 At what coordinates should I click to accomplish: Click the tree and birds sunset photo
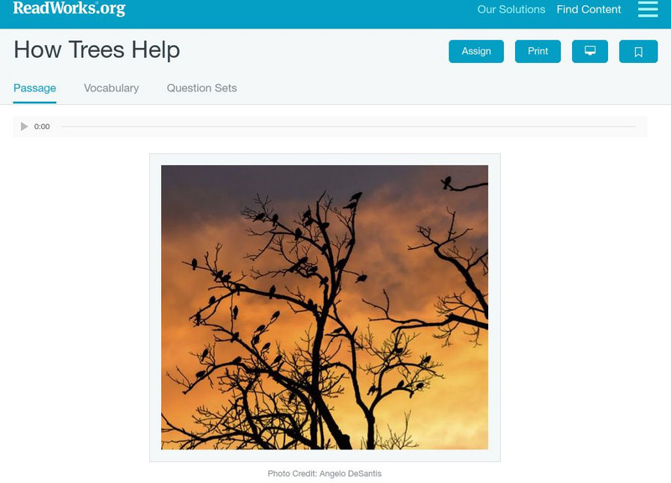[325, 307]
